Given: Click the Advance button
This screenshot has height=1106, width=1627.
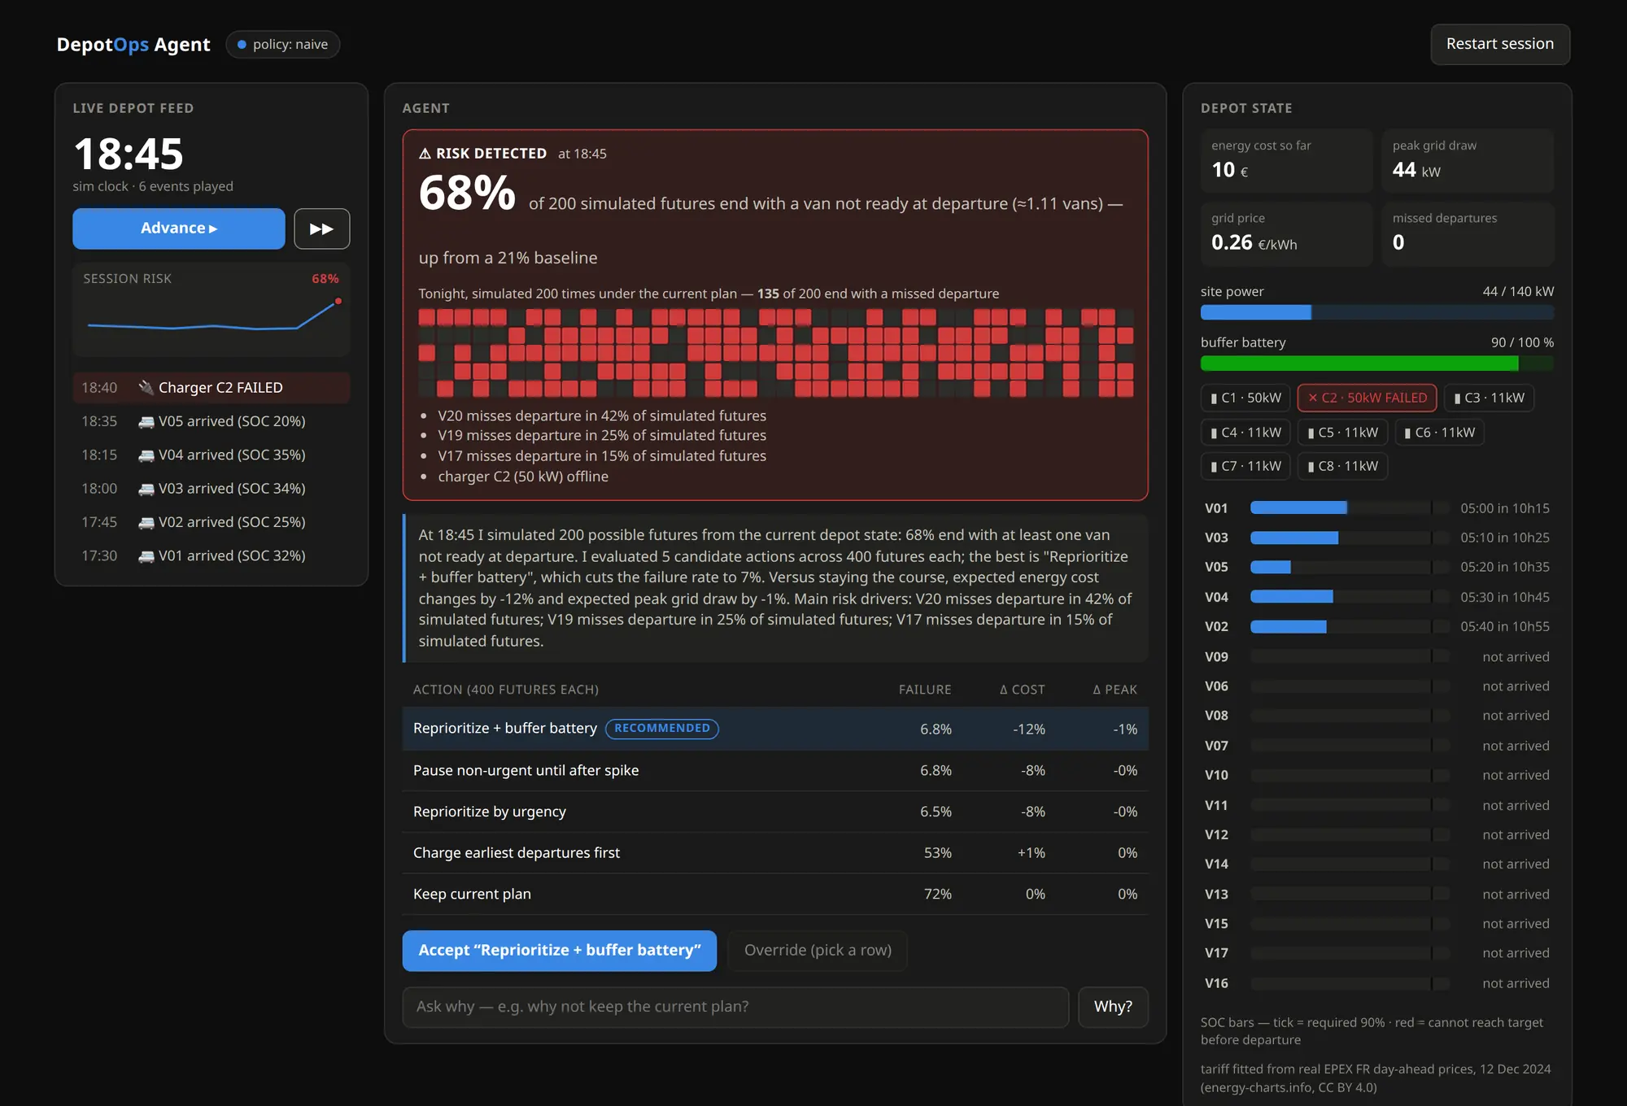Looking at the screenshot, I should click(178, 229).
